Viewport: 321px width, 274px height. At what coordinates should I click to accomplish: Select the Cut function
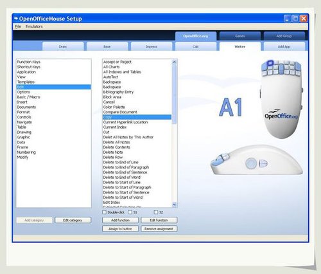click(107, 132)
